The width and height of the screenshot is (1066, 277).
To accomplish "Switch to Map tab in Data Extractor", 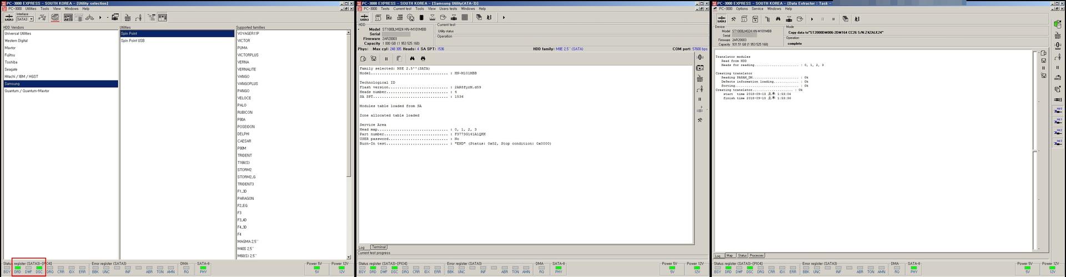I will (x=730, y=256).
